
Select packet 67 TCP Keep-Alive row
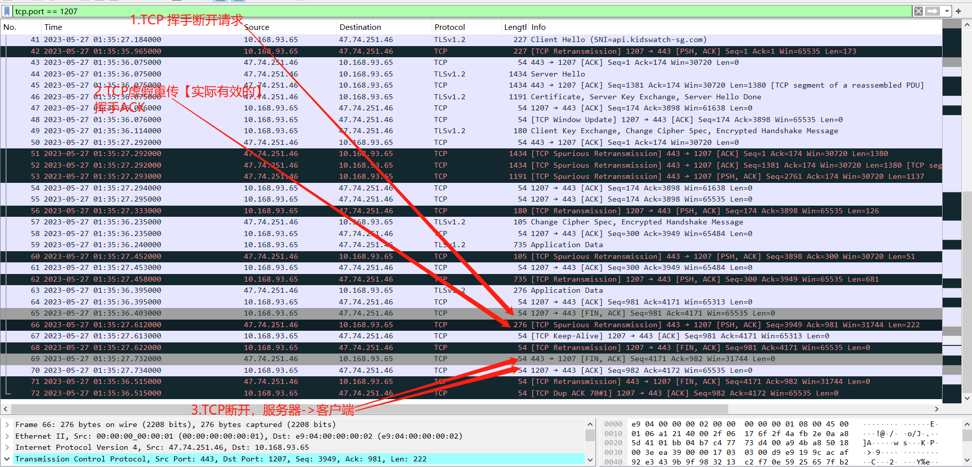(471, 336)
